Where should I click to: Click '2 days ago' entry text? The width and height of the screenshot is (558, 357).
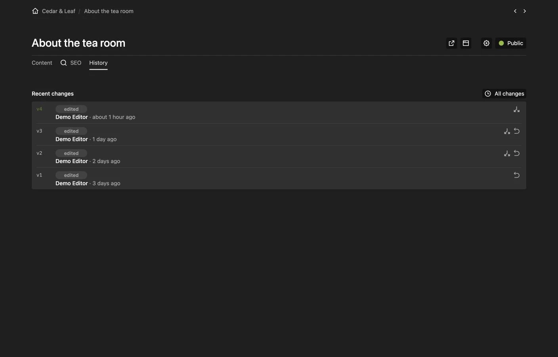[106, 161]
